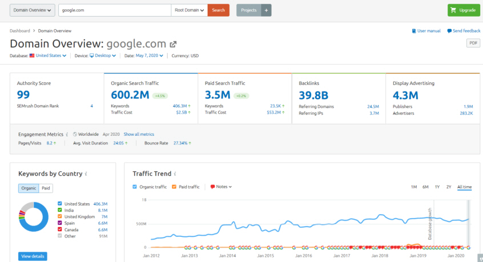
Task: Open the Domain Overview dropdown
Action: (x=33, y=10)
